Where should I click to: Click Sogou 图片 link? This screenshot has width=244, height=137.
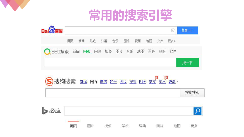pos(123,82)
